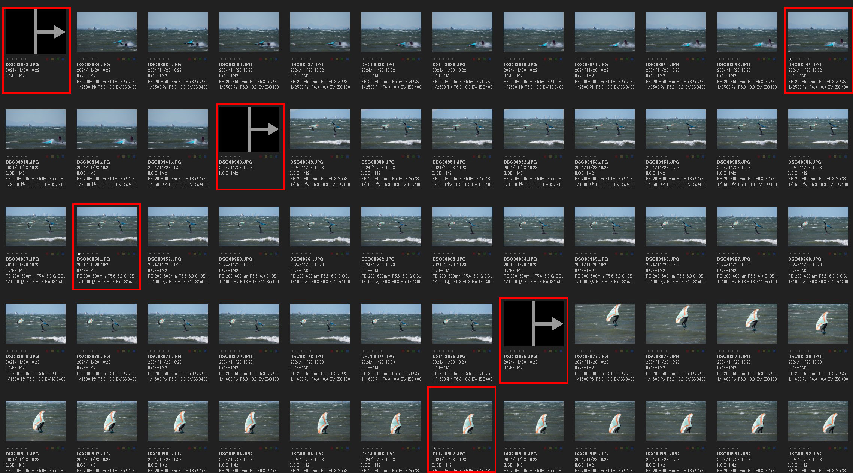This screenshot has width=853, height=473.
Task: Click the divider arrow icon on DSC08948.JPG
Action: point(249,129)
